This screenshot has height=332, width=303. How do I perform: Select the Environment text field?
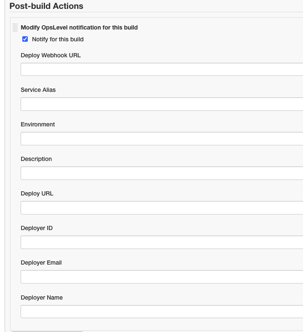(x=162, y=139)
